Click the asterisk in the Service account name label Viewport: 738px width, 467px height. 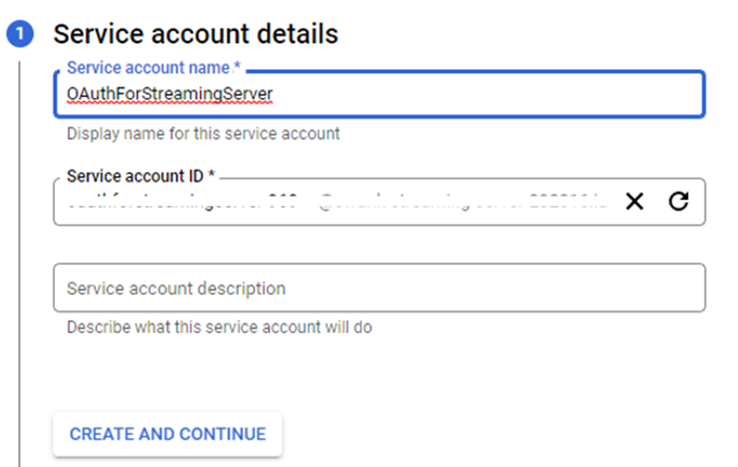[x=239, y=68]
